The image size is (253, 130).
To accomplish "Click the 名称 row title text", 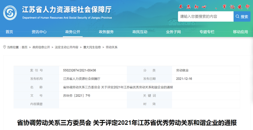I will click(x=118, y=87).
